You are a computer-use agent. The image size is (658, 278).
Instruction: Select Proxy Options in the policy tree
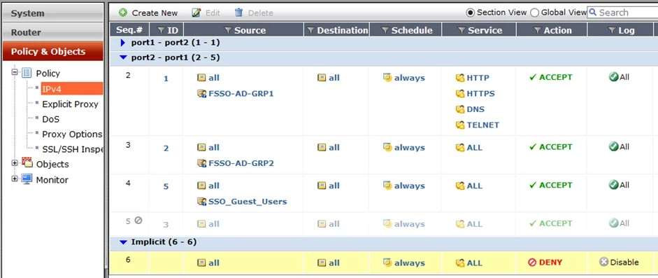[72, 134]
